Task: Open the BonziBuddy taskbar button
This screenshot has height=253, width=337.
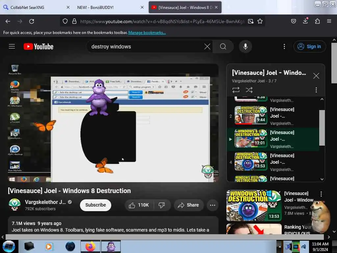Action: 111,246
